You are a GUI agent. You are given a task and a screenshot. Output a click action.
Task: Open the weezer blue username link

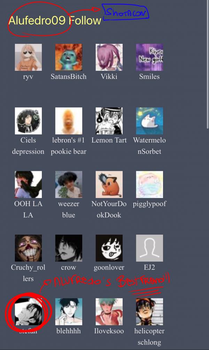click(69, 210)
